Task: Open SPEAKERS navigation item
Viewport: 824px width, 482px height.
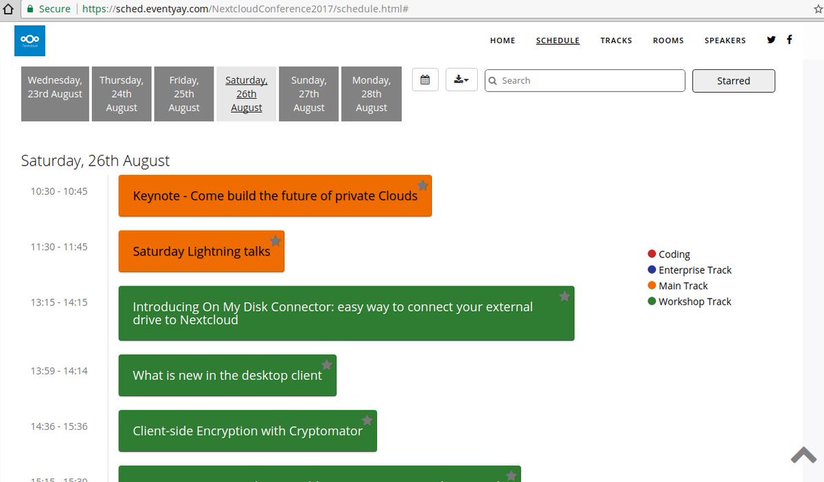Action: point(725,41)
